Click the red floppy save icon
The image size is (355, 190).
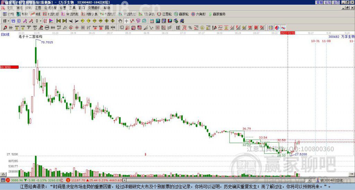170,21
